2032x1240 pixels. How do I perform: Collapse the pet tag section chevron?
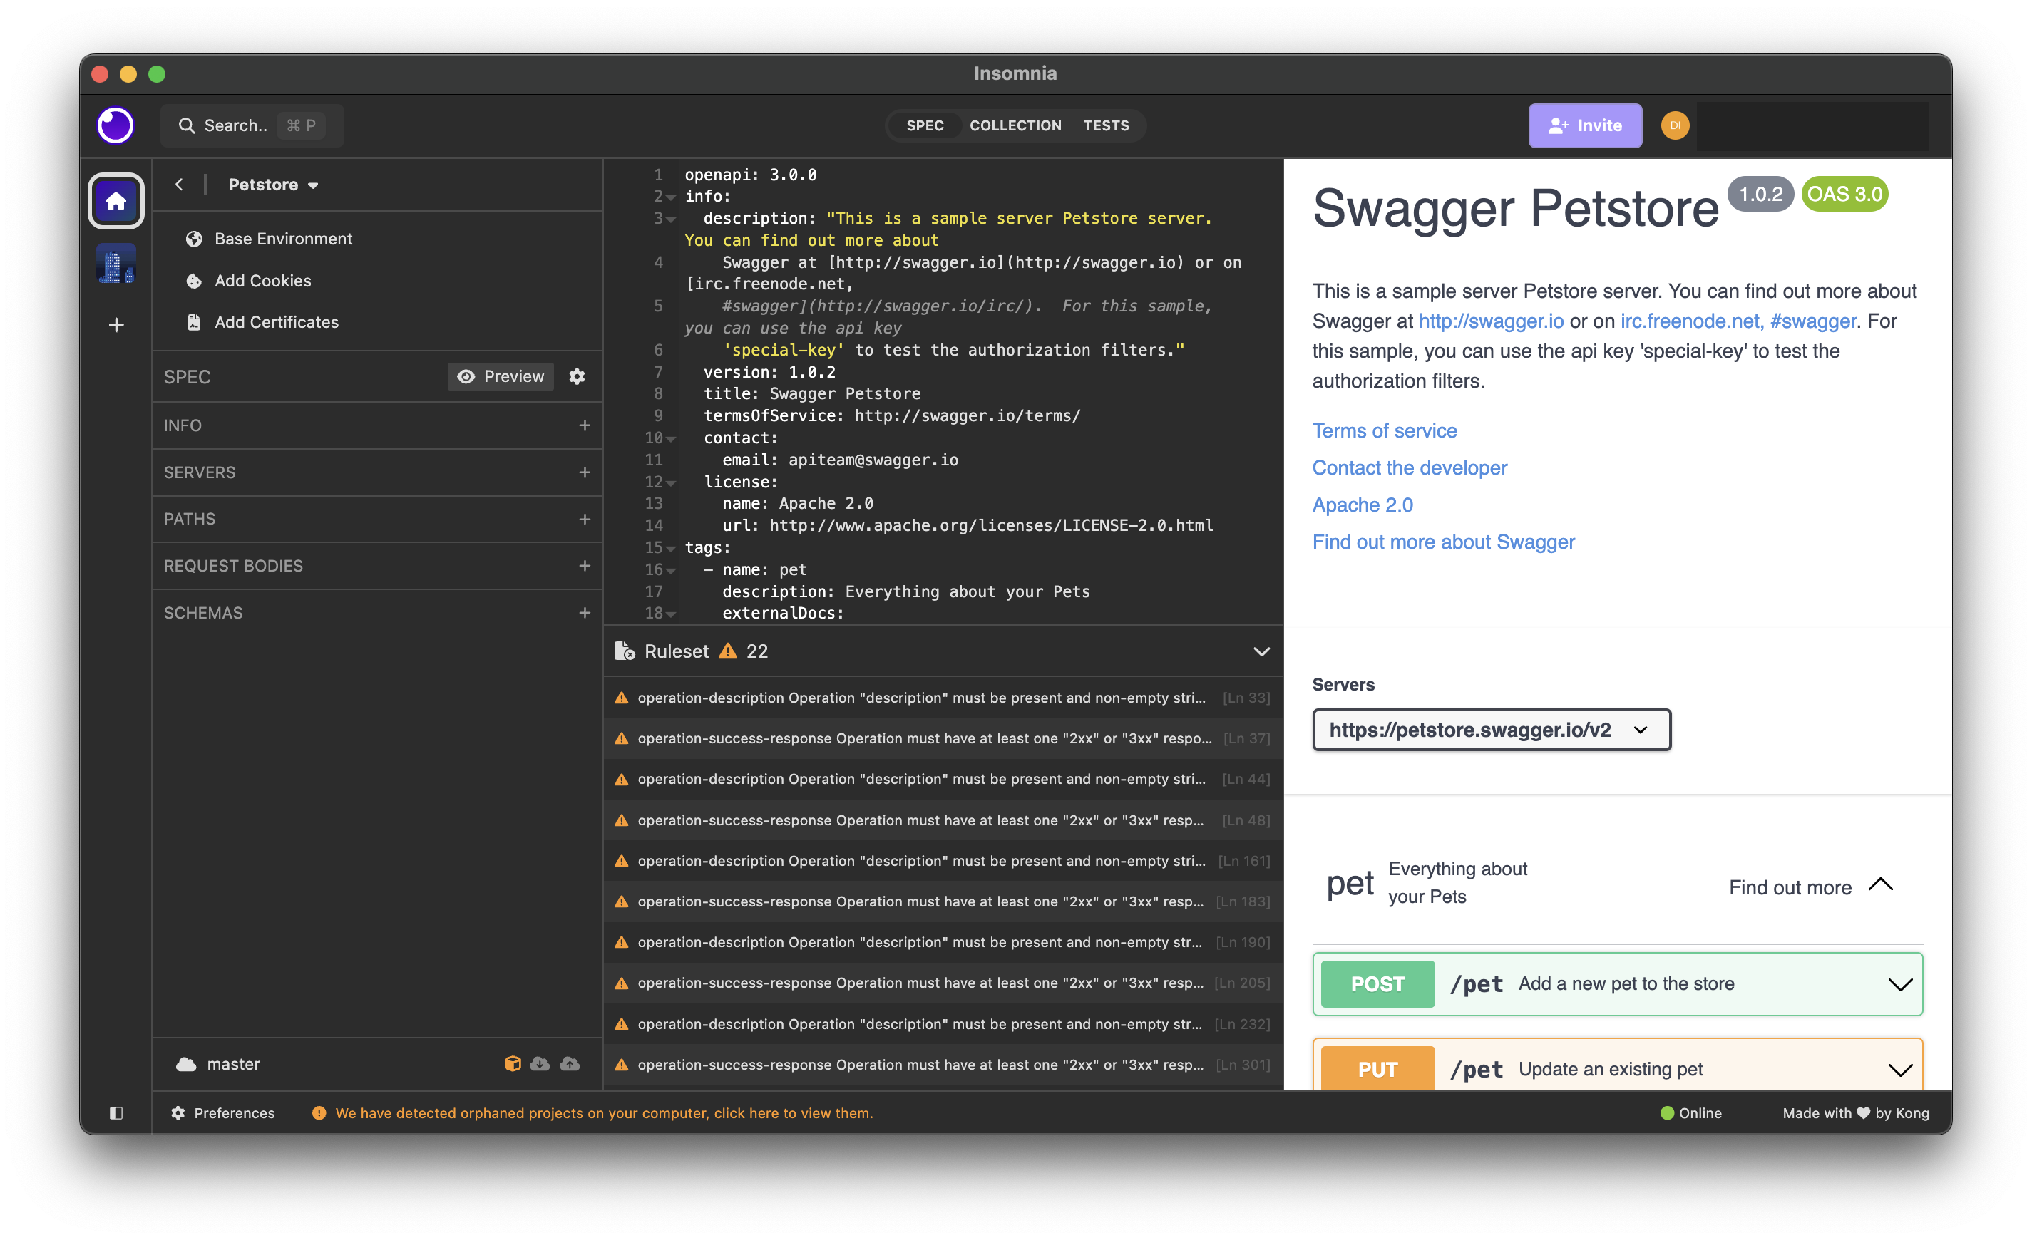click(1880, 884)
